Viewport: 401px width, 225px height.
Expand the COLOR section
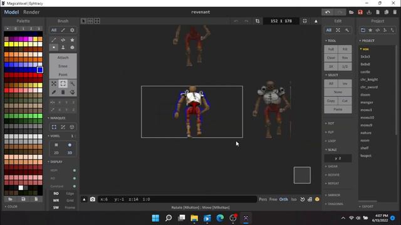click(x=11, y=207)
